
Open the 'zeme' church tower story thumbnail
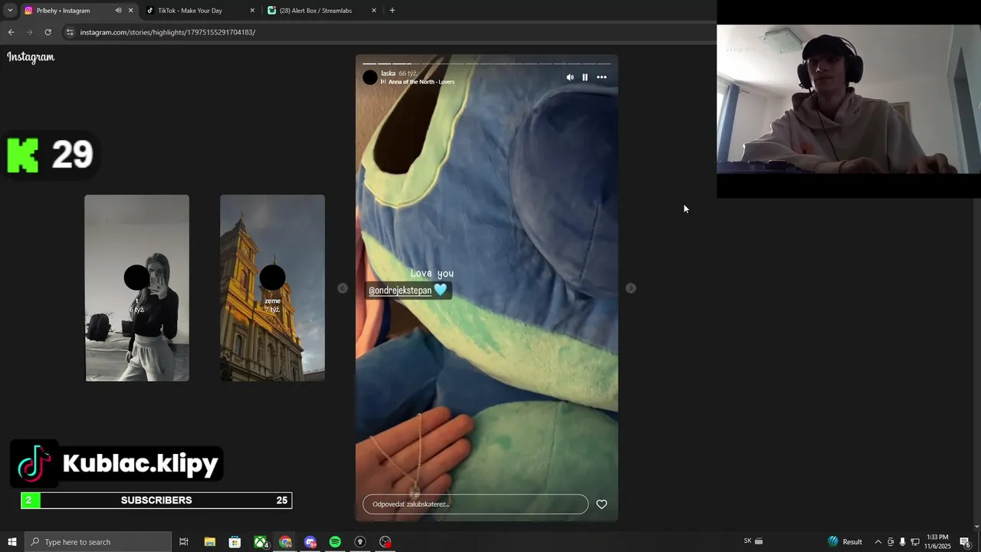(272, 288)
